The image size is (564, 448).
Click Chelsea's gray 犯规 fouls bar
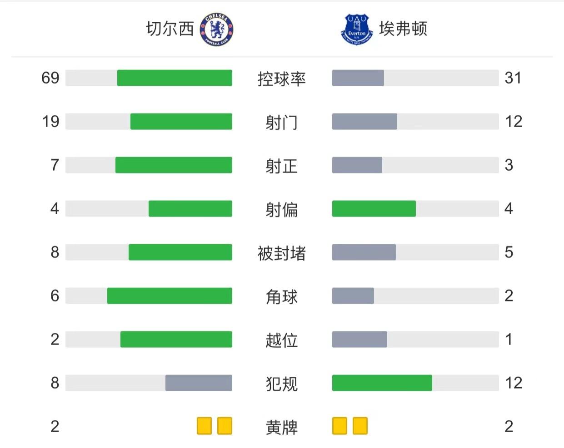click(199, 383)
